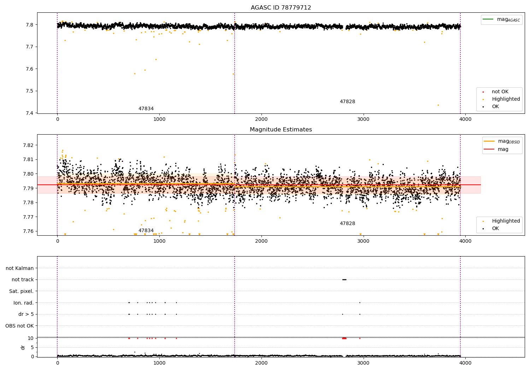Select the 'mag AGASC' legend entry in top plot

click(501, 20)
